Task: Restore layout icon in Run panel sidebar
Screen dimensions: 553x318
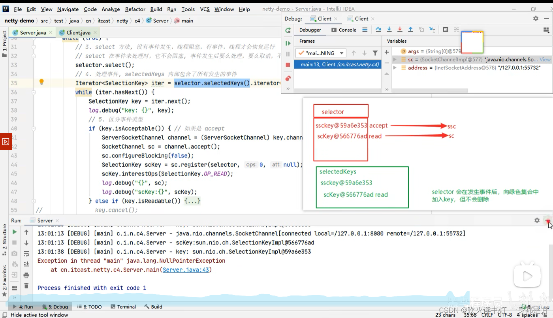Action: point(15,288)
